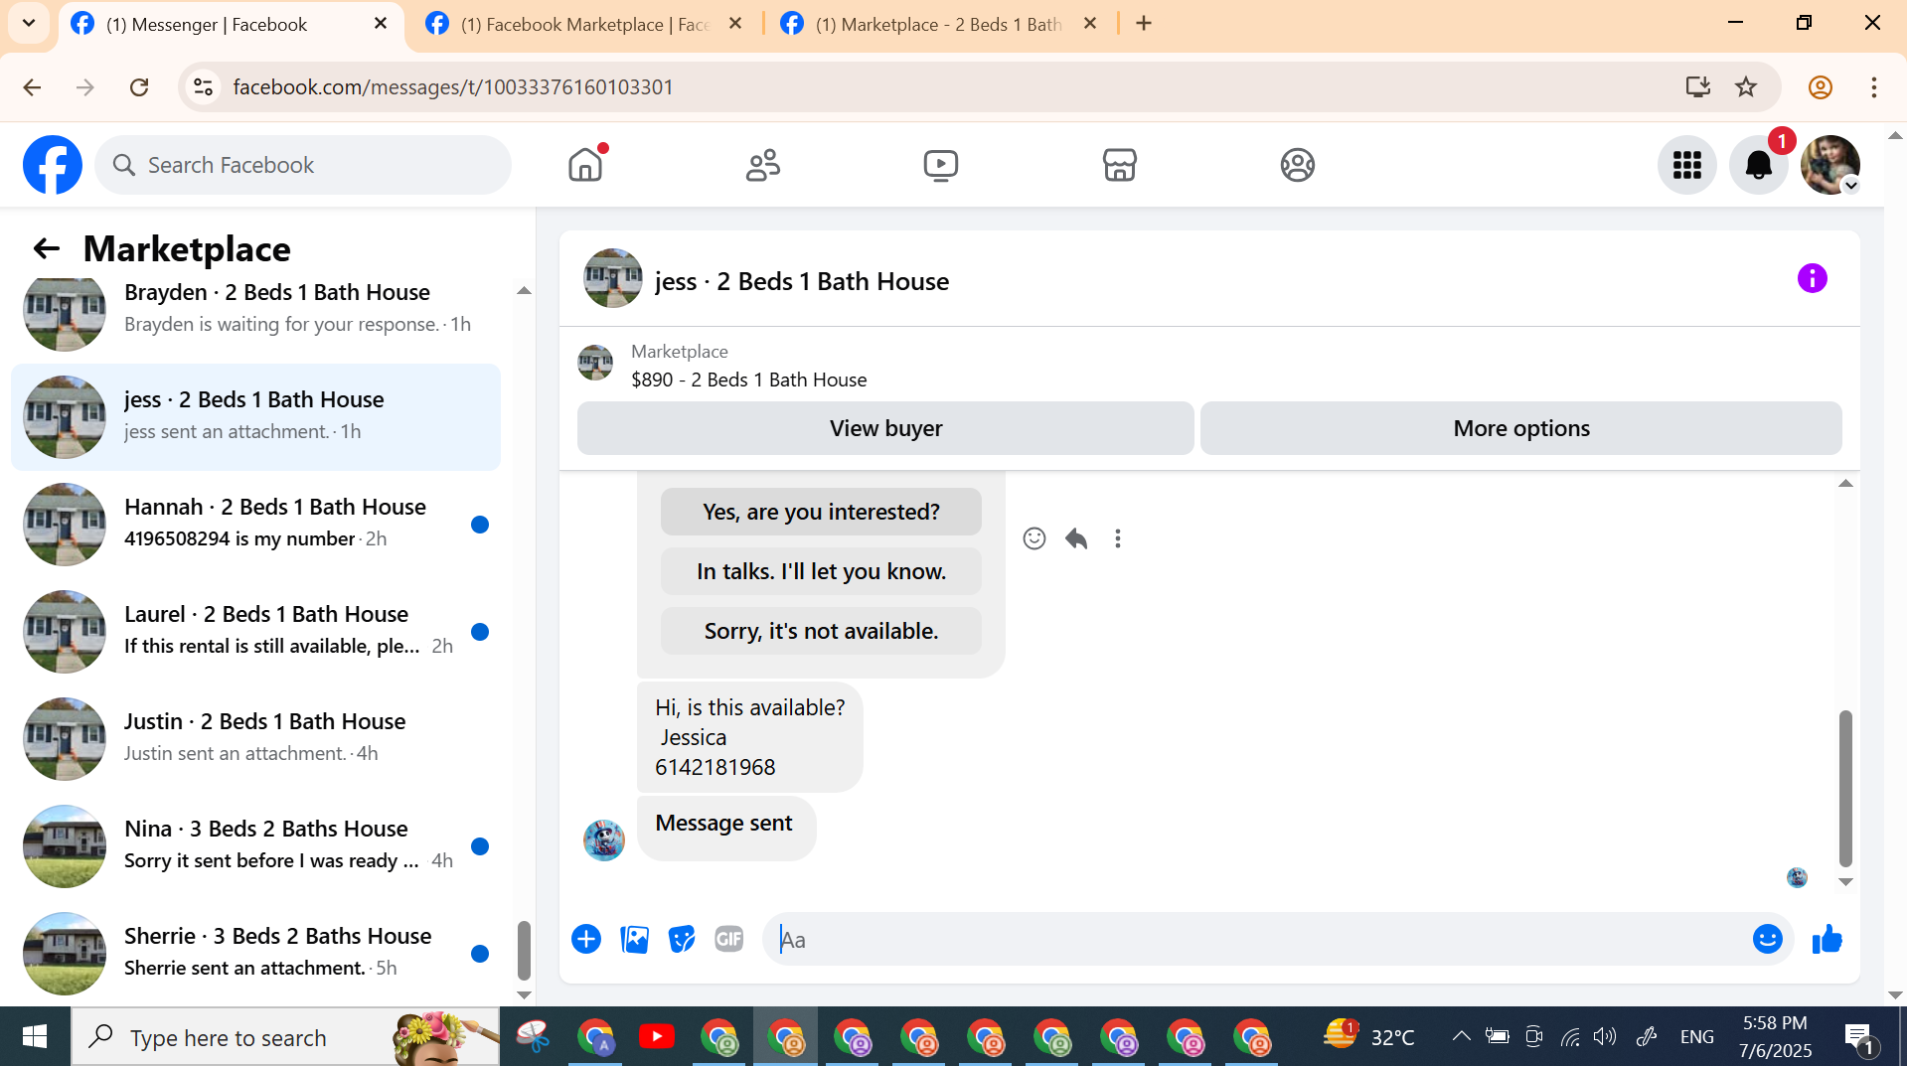React with the emoji icon on message
The height and width of the screenshot is (1066, 1907).
point(1034,538)
